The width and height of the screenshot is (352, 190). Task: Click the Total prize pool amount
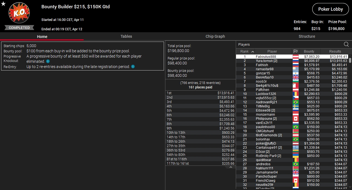(178, 51)
